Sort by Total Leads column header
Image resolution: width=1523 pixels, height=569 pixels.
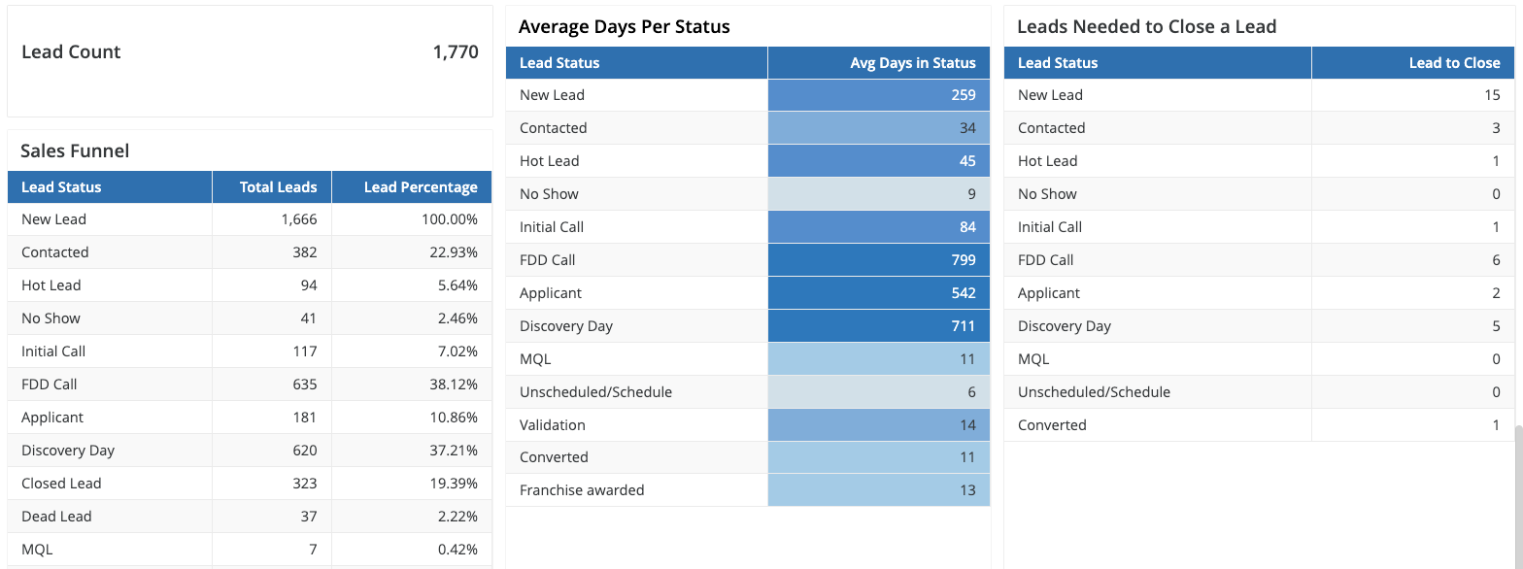point(278,187)
